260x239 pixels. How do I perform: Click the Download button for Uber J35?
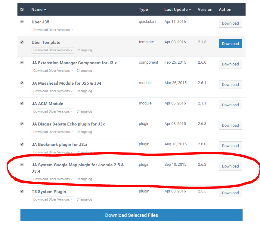pyautogui.click(x=230, y=23)
